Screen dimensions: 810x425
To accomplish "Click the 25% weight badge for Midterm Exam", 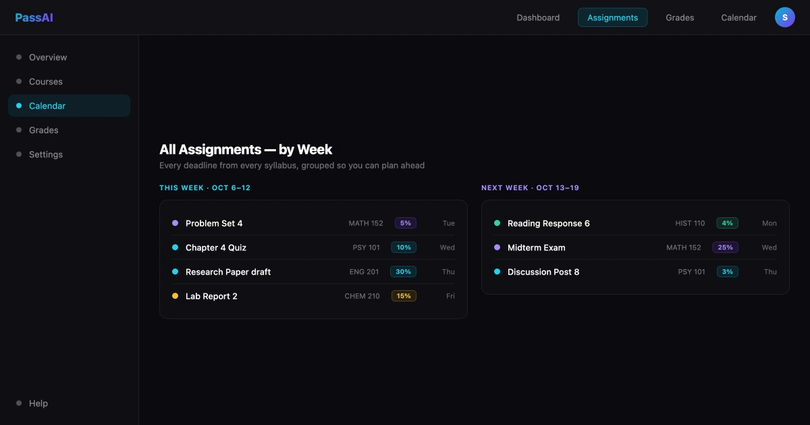I will [726, 248].
